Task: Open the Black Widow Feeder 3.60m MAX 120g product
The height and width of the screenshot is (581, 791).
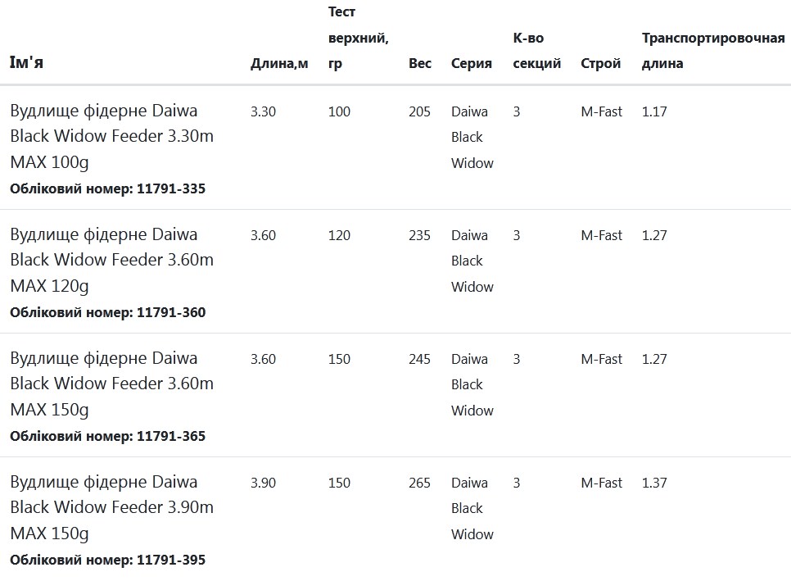Action: [x=112, y=260]
